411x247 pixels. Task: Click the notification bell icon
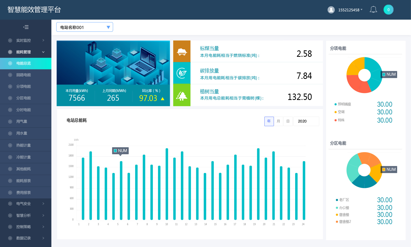click(x=373, y=10)
